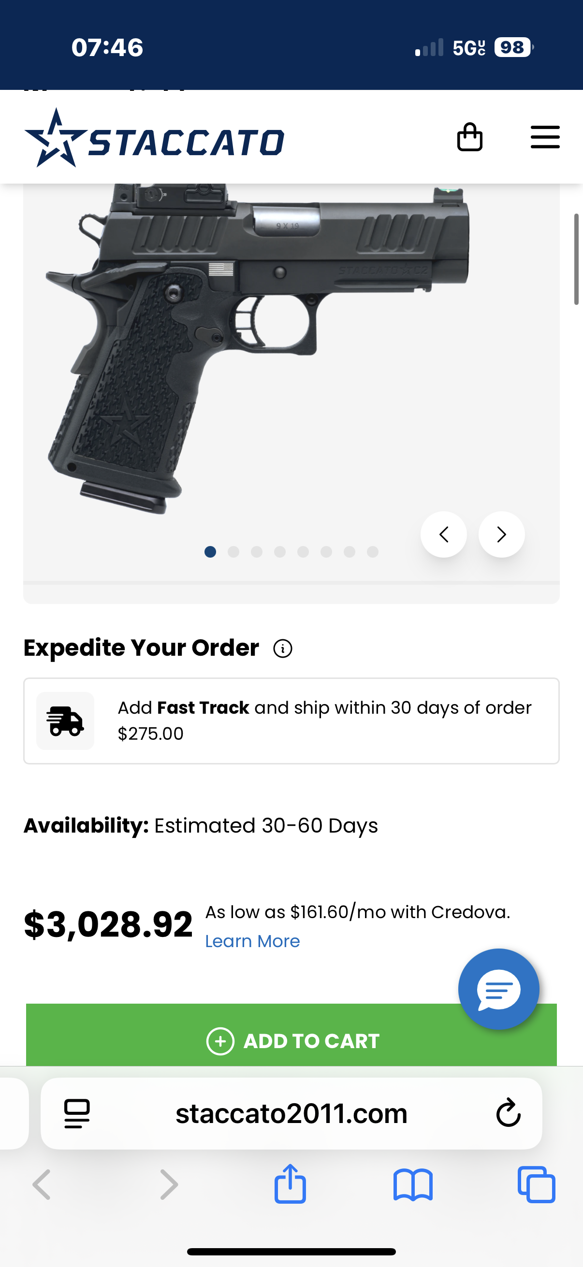Click the page scrollbar indicator
This screenshot has width=583, height=1267.
tap(576, 259)
